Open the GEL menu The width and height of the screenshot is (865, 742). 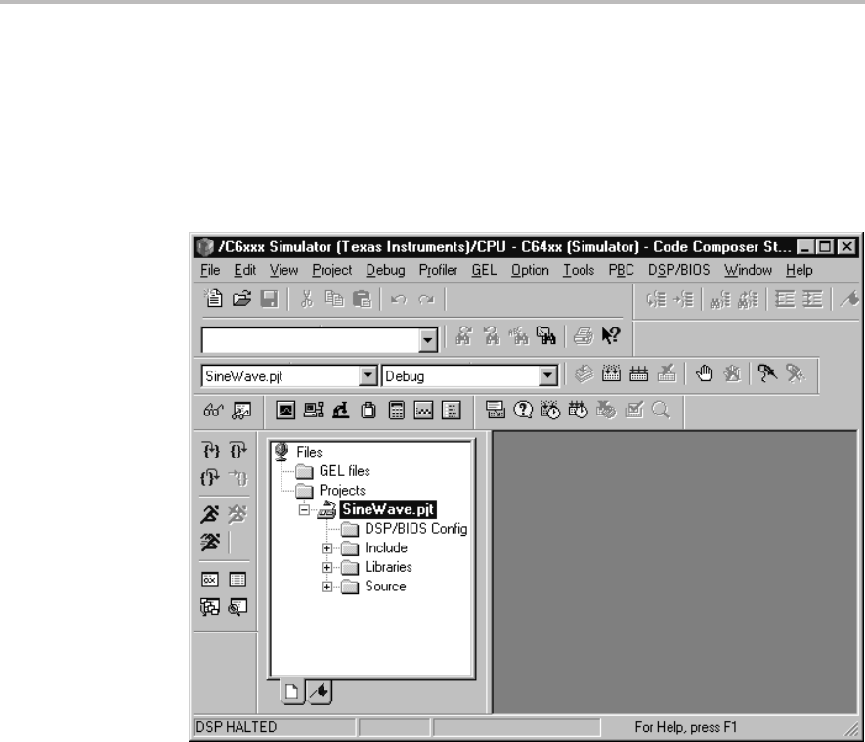tap(484, 271)
